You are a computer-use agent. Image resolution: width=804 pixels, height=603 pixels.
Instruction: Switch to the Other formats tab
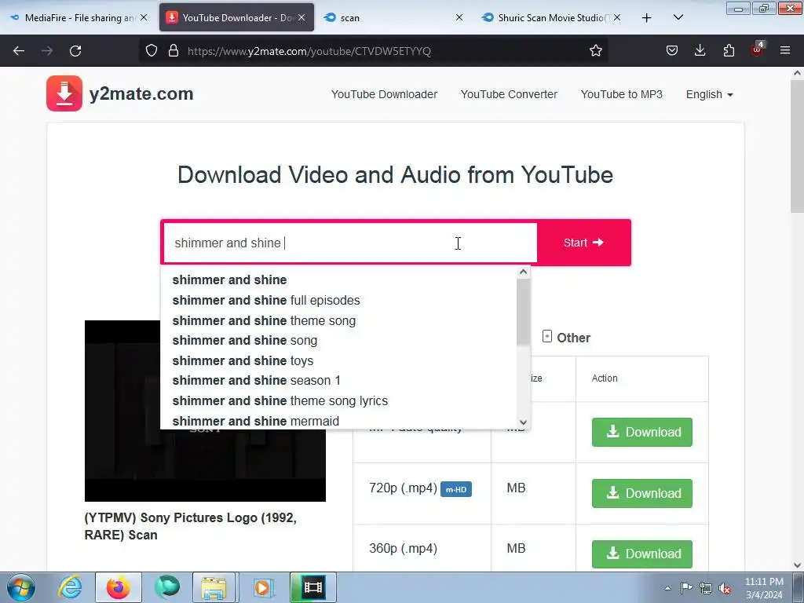coord(566,338)
